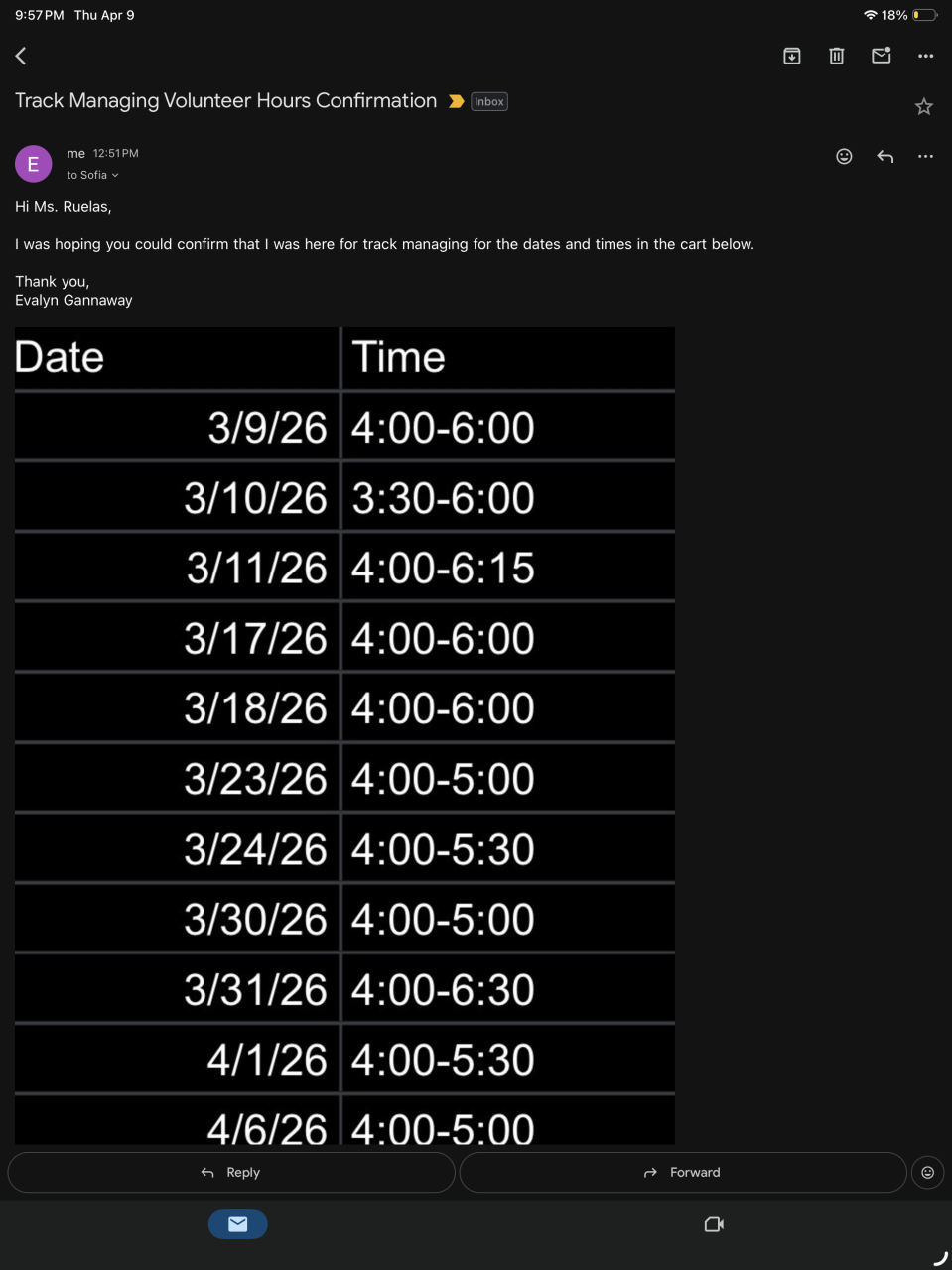Tap the sender avatar with letter E

point(33,164)
